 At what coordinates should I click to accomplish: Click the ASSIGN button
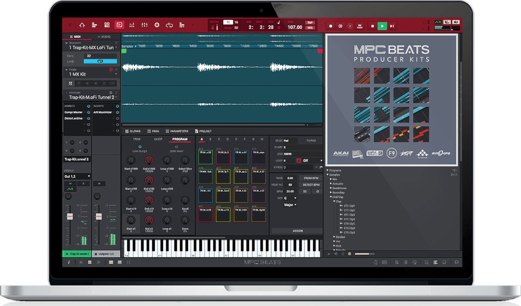(298, 231)
